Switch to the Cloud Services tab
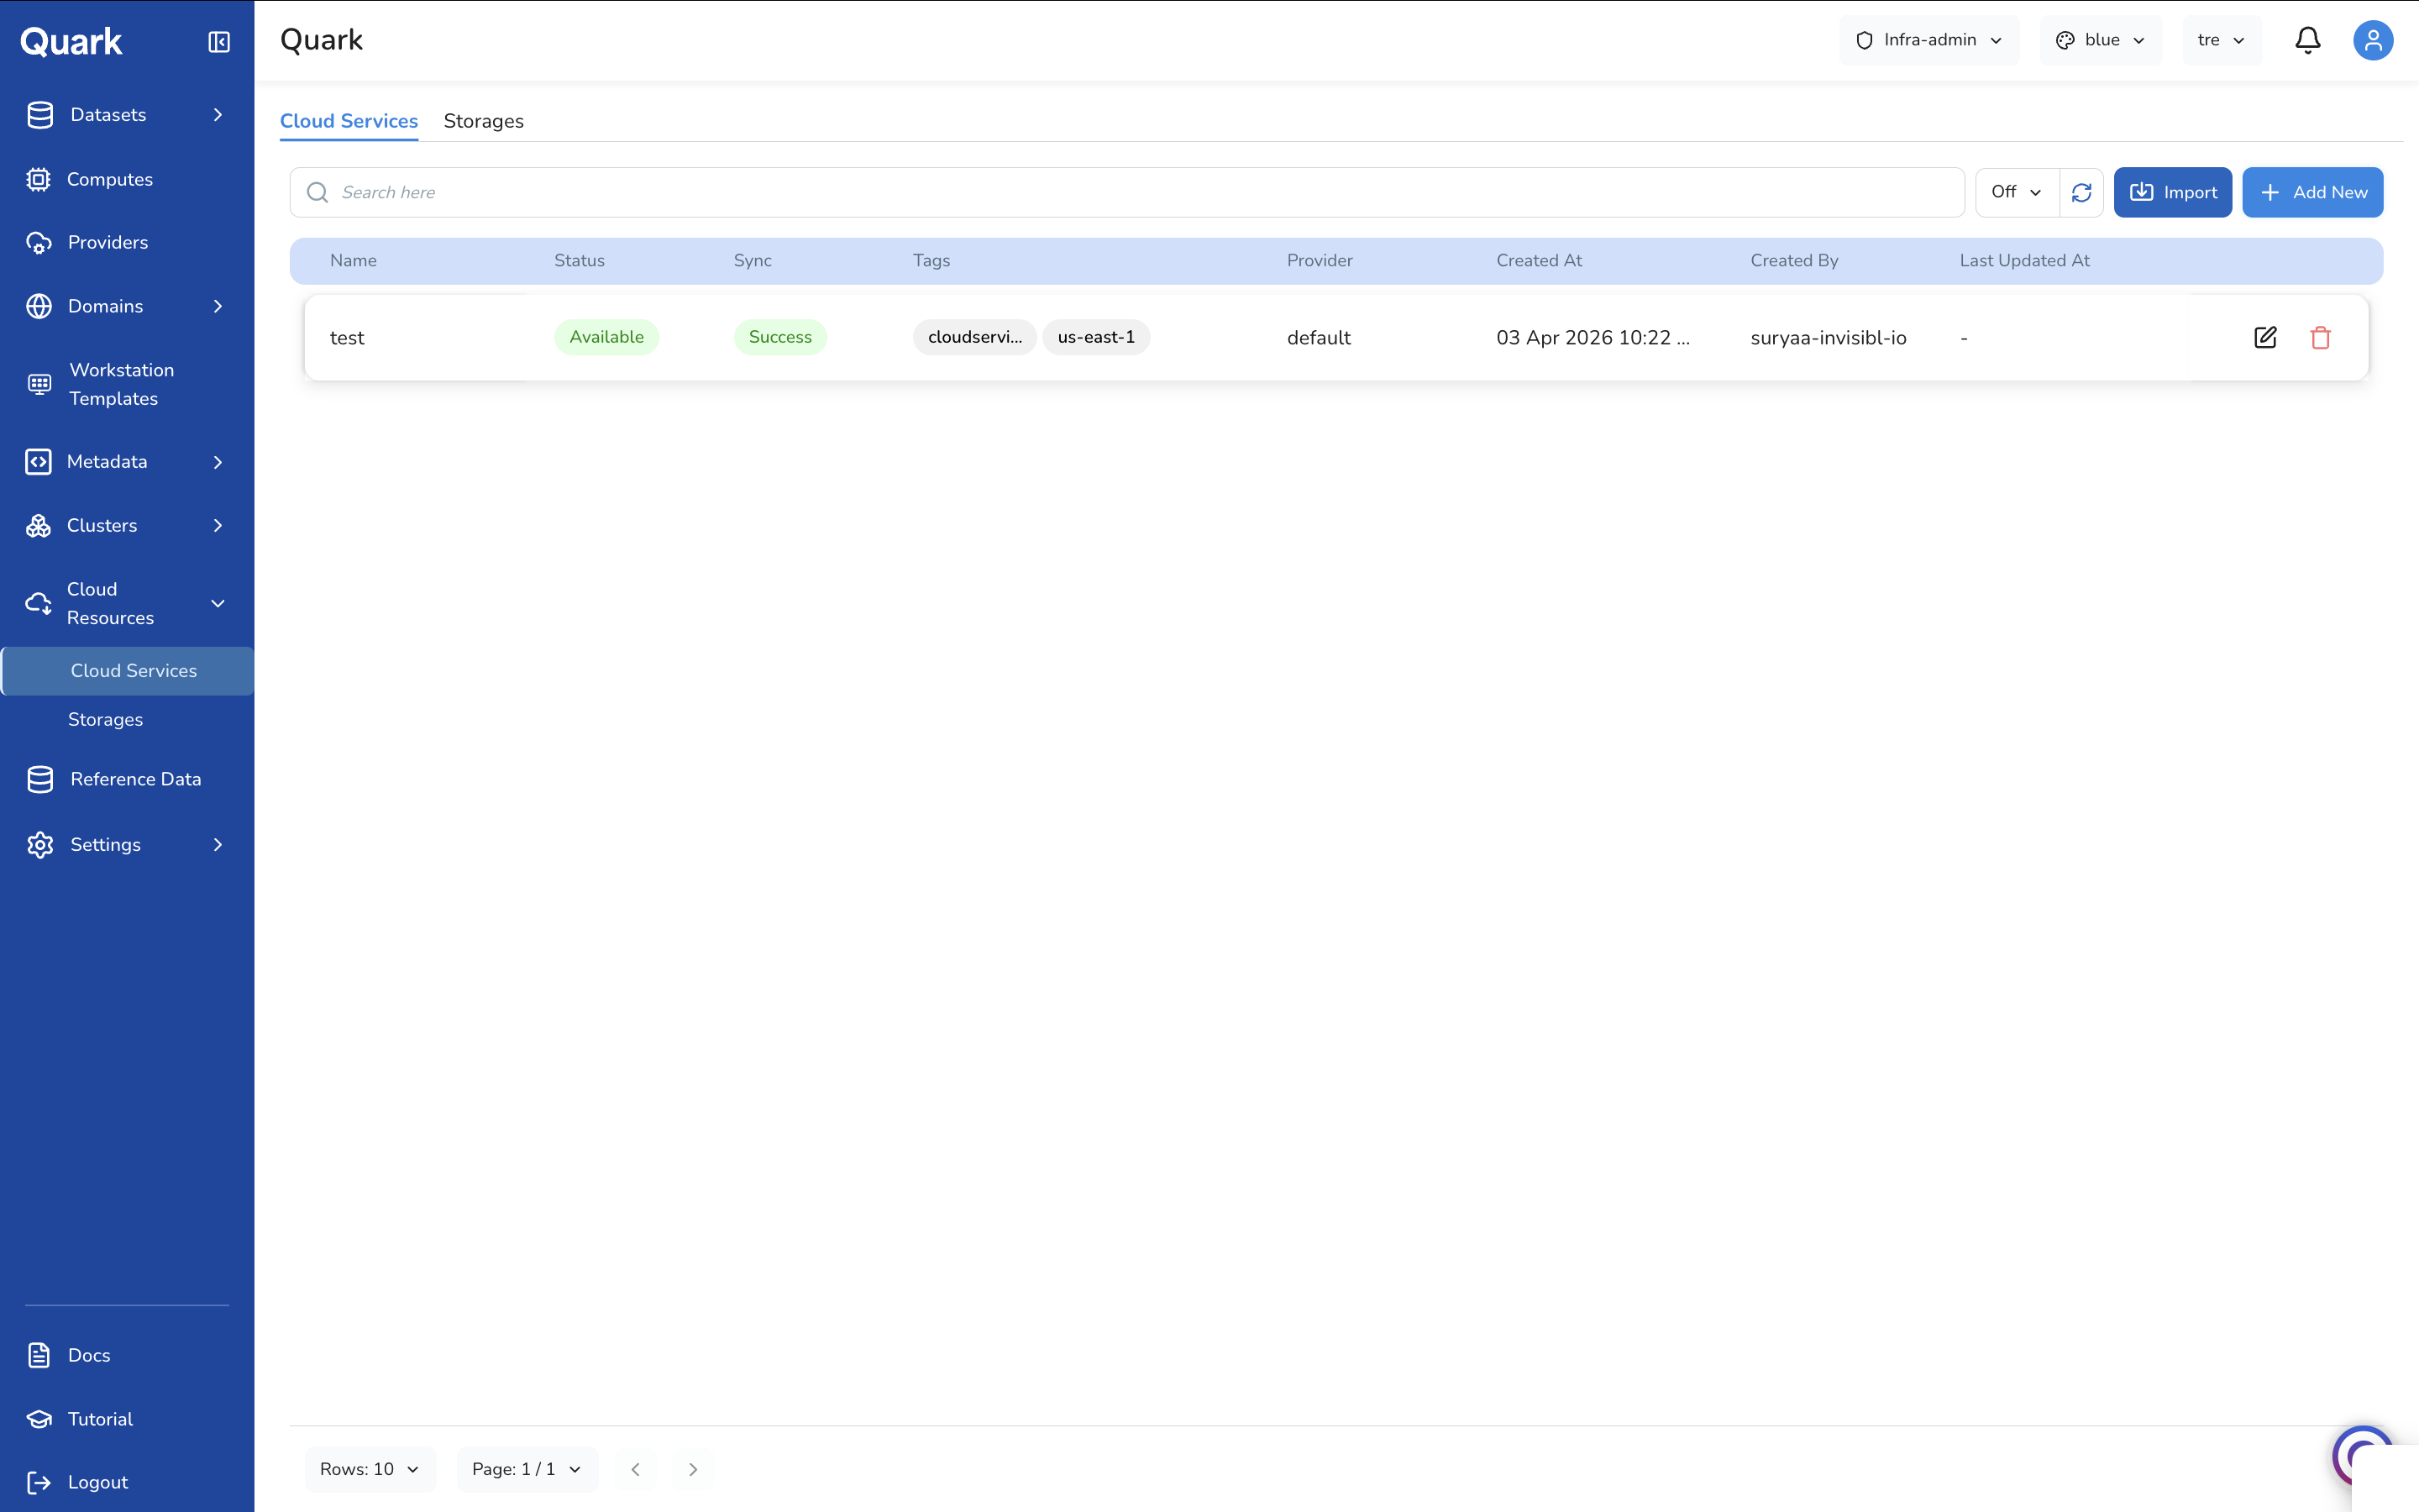The width and height of the screenshot is (2419, 1512). [349, 121]
